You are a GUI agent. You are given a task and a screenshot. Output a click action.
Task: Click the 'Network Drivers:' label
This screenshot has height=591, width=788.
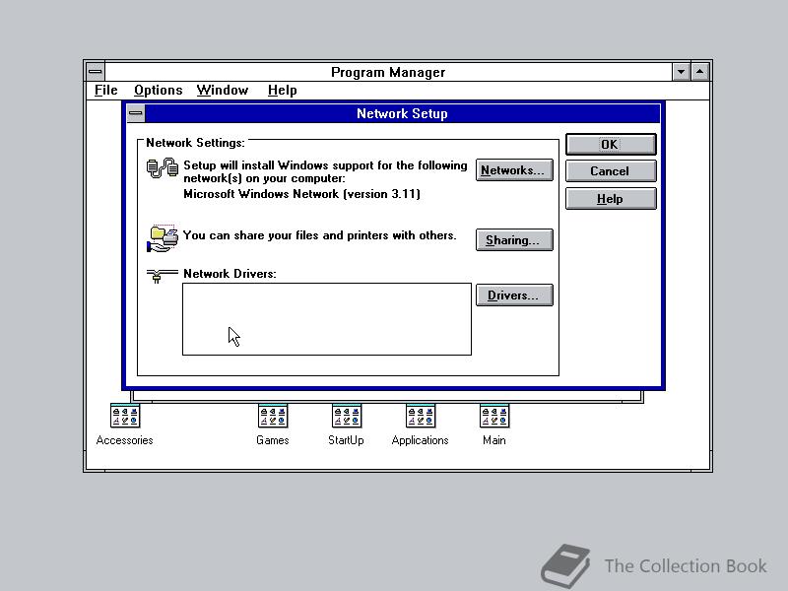point(230,274)
